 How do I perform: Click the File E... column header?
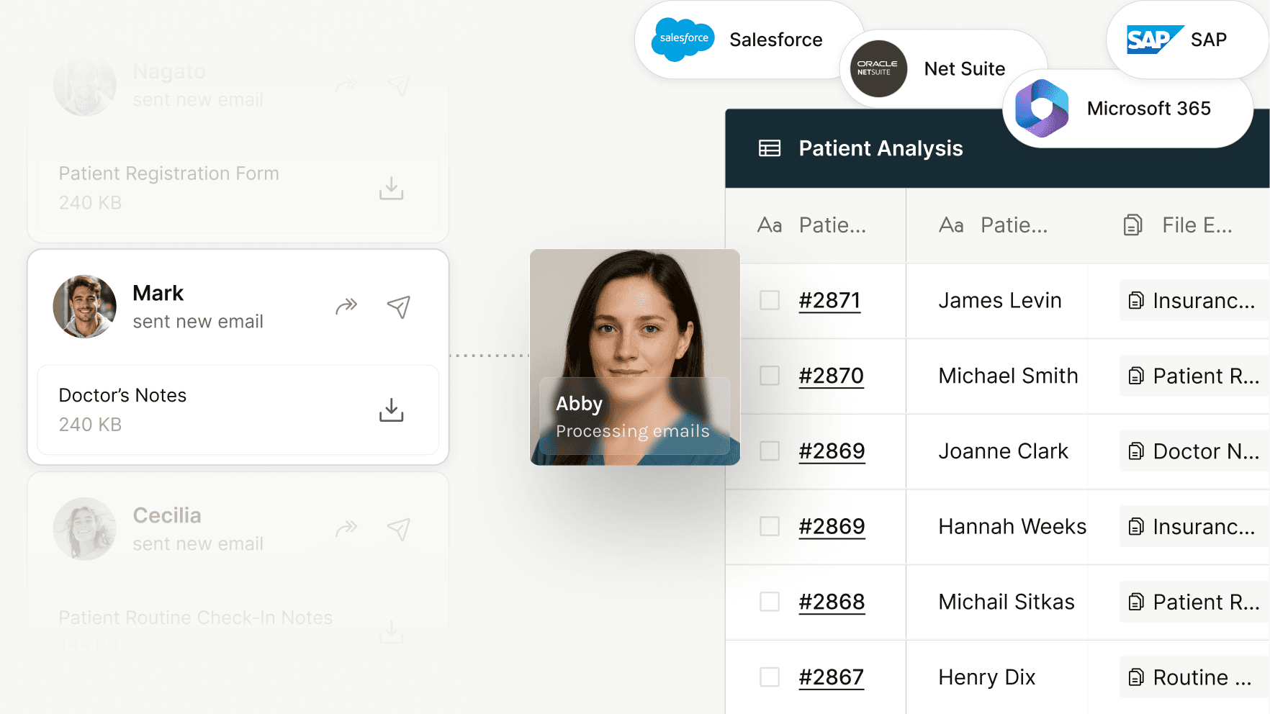click(x=1178, y=225)
